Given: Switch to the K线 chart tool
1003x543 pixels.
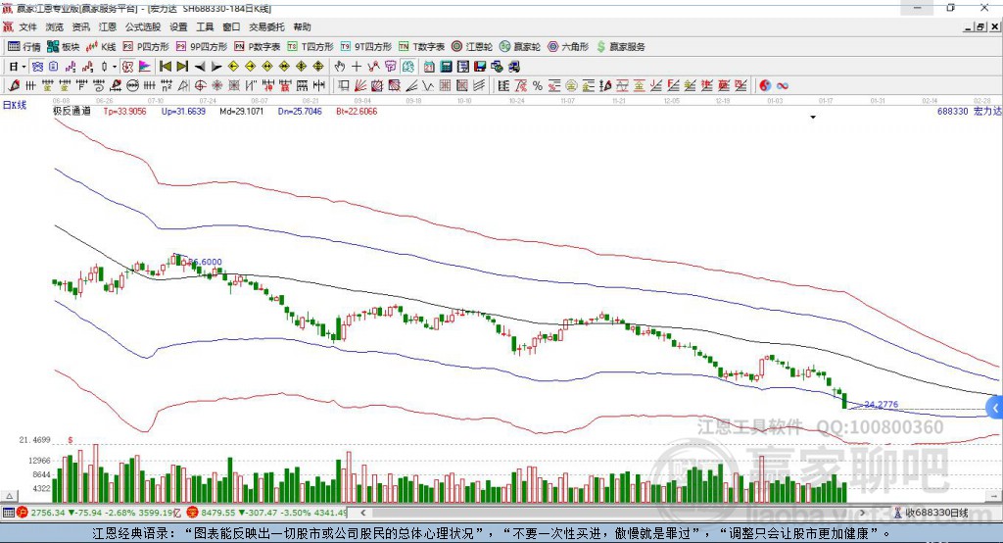Looking at the screenshot, I should pos(101,47).
